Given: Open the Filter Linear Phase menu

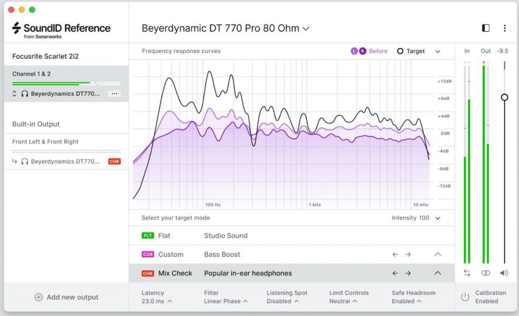Looking at the screenshot, I should [x=226, y=297].
